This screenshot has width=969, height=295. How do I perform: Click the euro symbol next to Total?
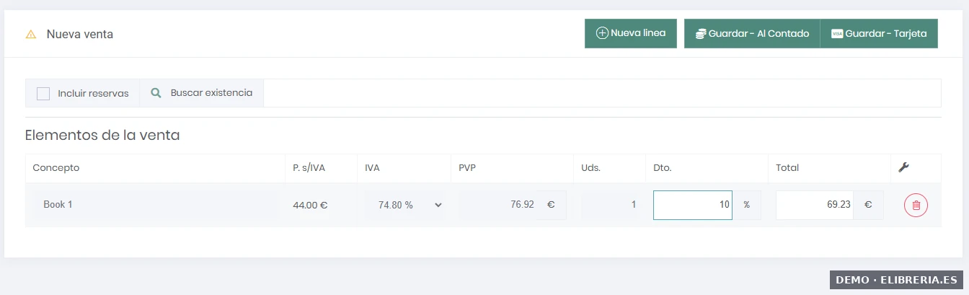868,205
